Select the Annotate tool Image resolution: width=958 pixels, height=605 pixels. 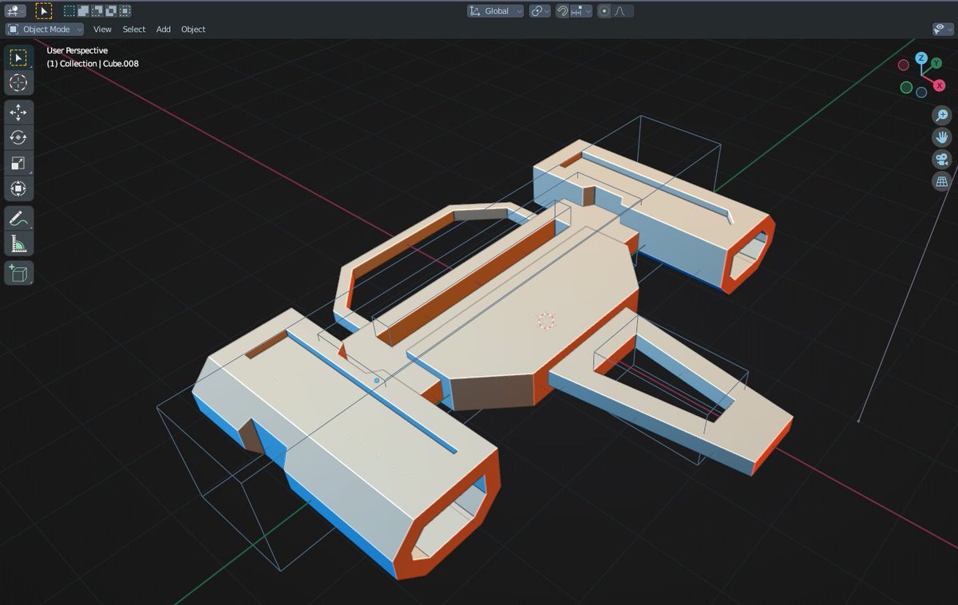click(x=18, y=218)
